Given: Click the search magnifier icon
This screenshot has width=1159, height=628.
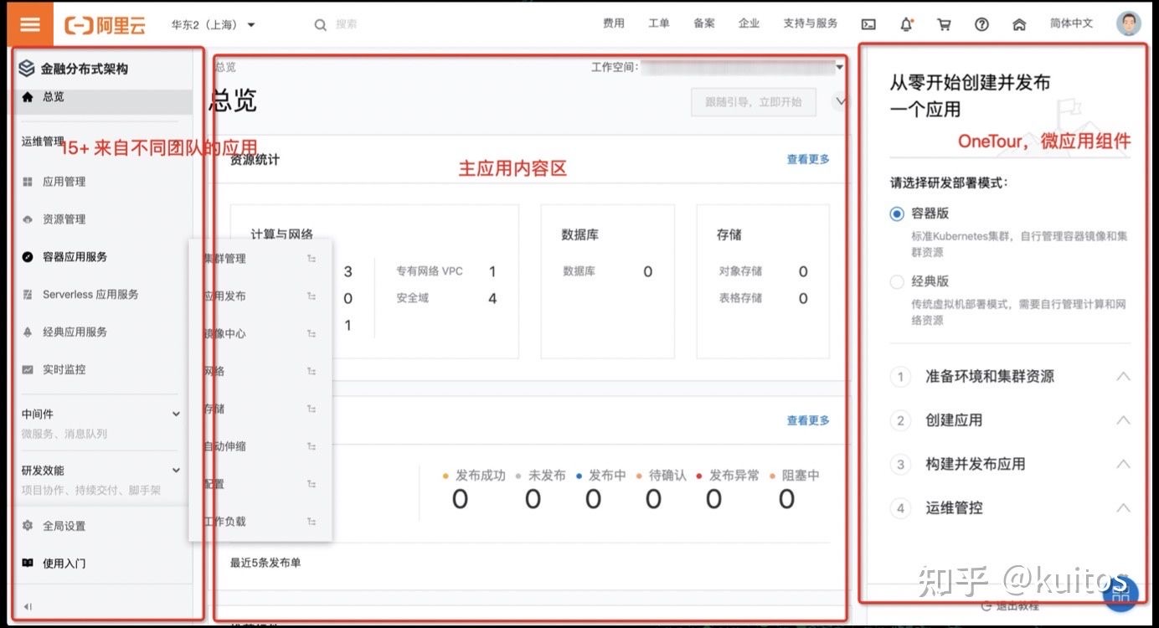Looking at the screenshot, I should pyautogui.click(x=320, y=25).
